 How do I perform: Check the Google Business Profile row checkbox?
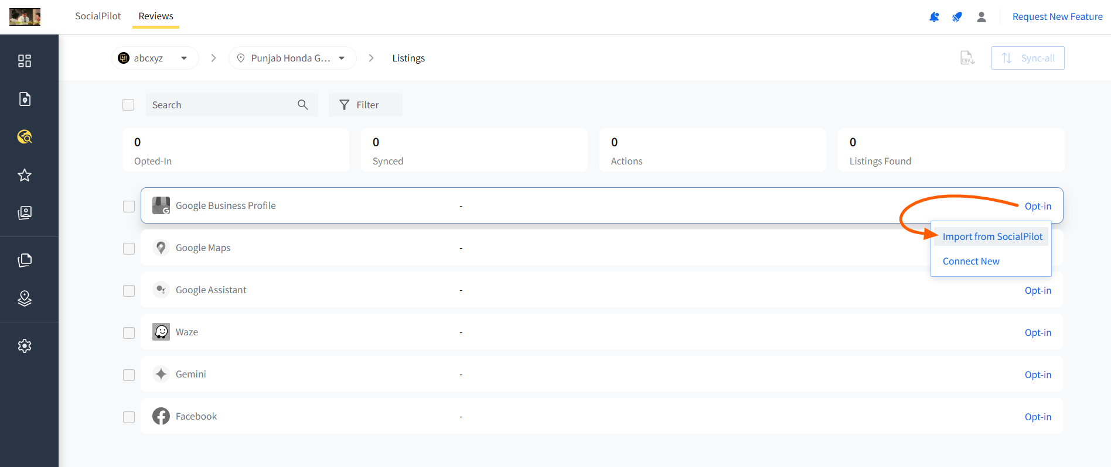coord(129,207)
